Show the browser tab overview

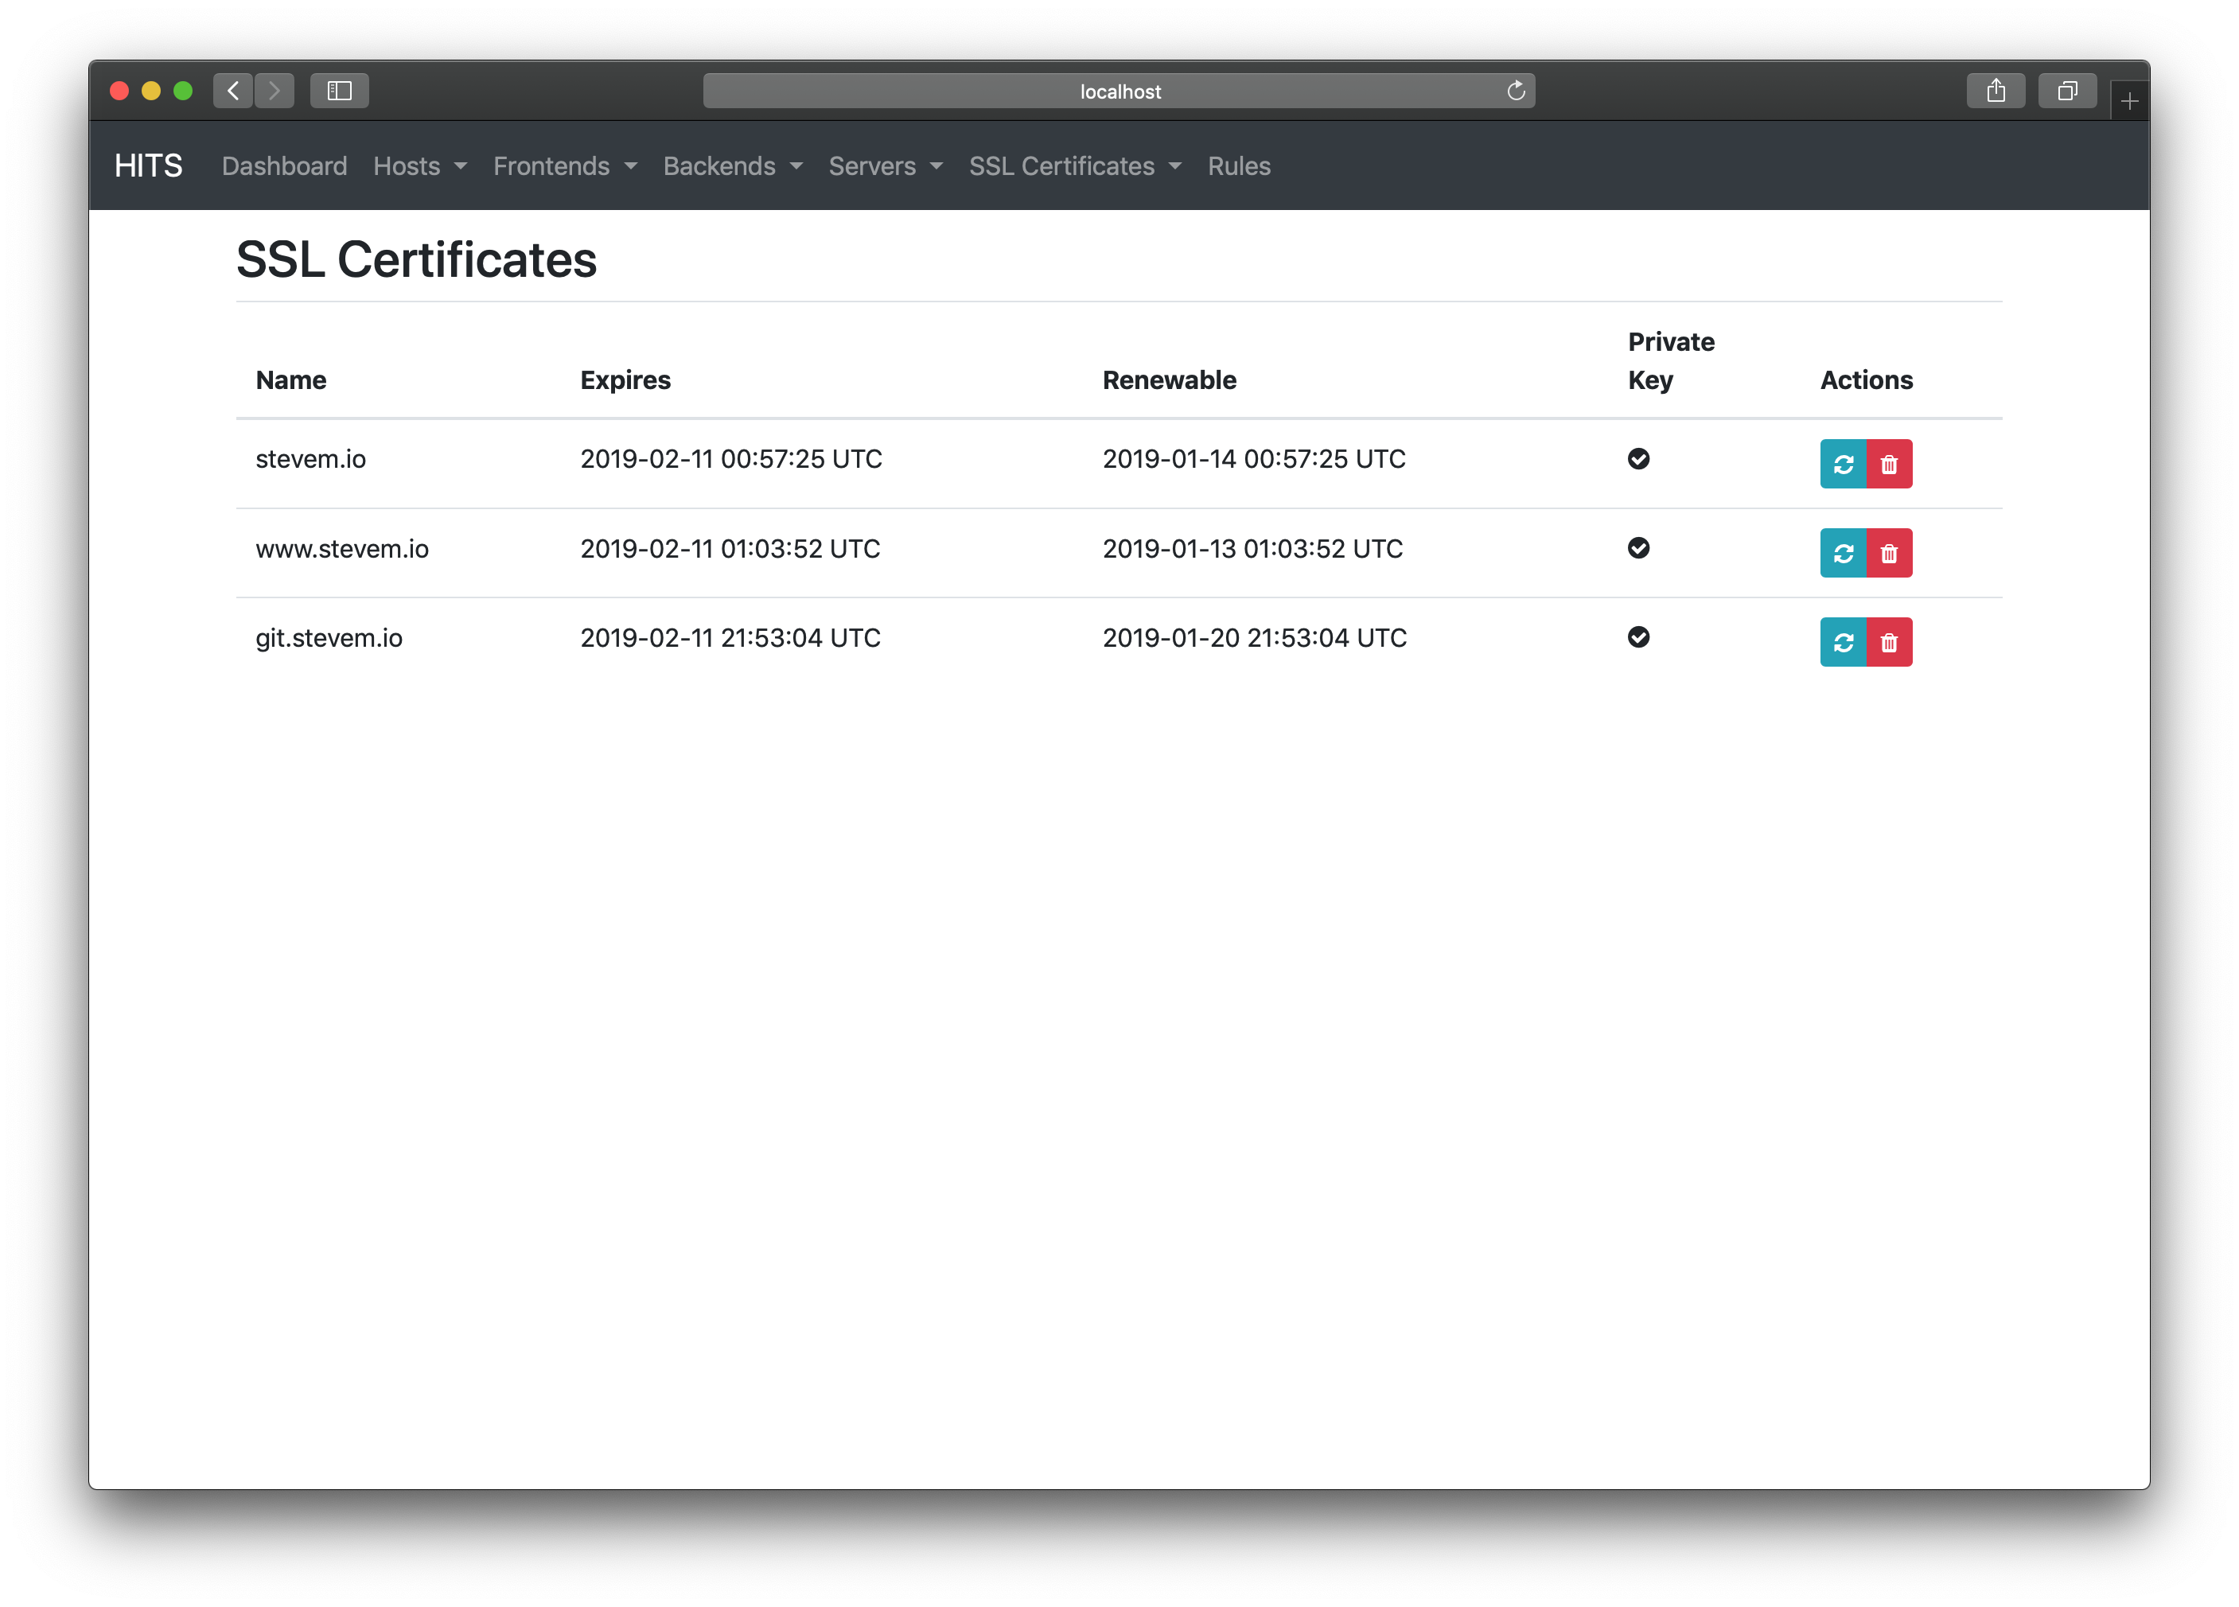click(2066, 91)
